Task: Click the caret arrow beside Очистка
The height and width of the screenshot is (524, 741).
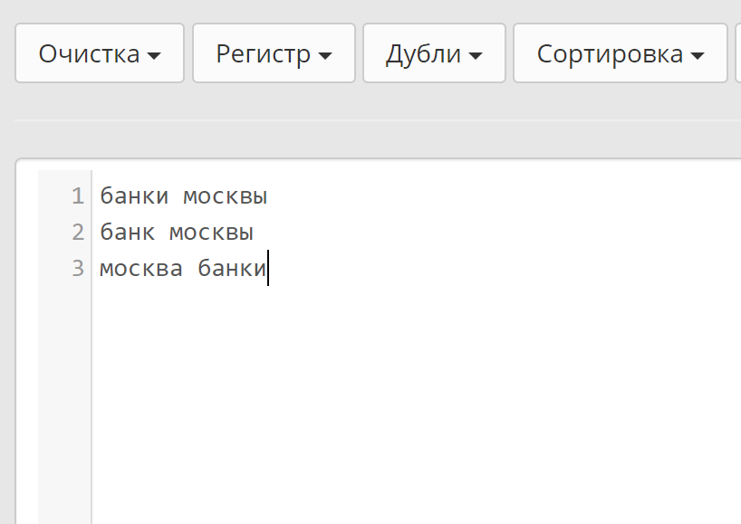Action: pos(154,55)
